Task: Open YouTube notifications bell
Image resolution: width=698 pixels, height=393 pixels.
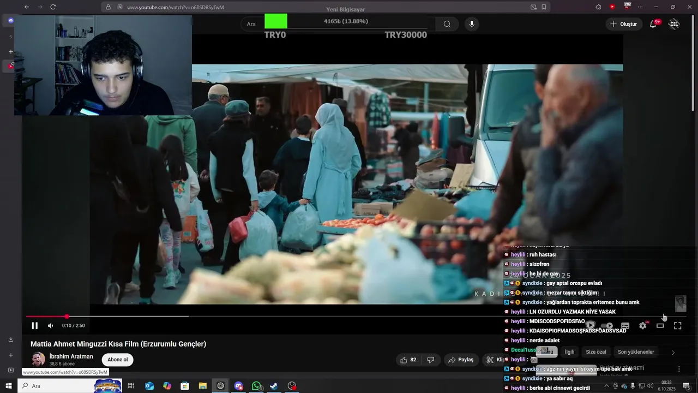Action: [x=653, y=24]
